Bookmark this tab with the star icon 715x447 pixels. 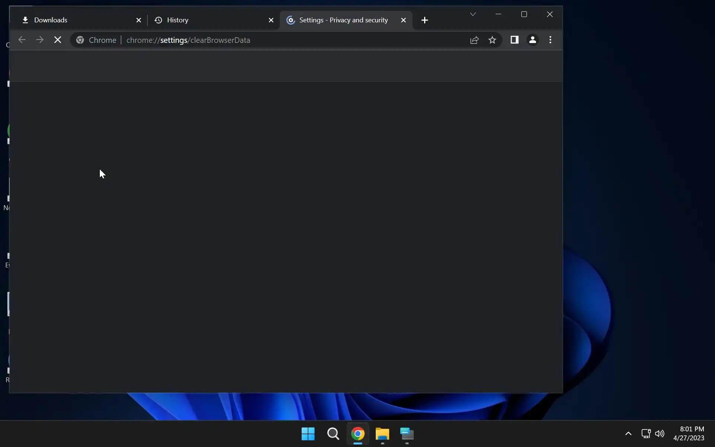click(492, 40)
